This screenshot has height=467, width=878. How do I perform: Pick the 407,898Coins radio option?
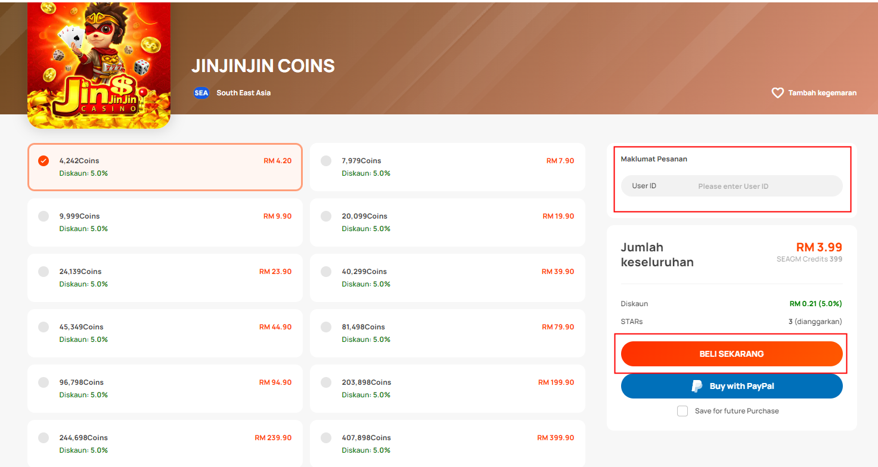[x=326, y=438]
